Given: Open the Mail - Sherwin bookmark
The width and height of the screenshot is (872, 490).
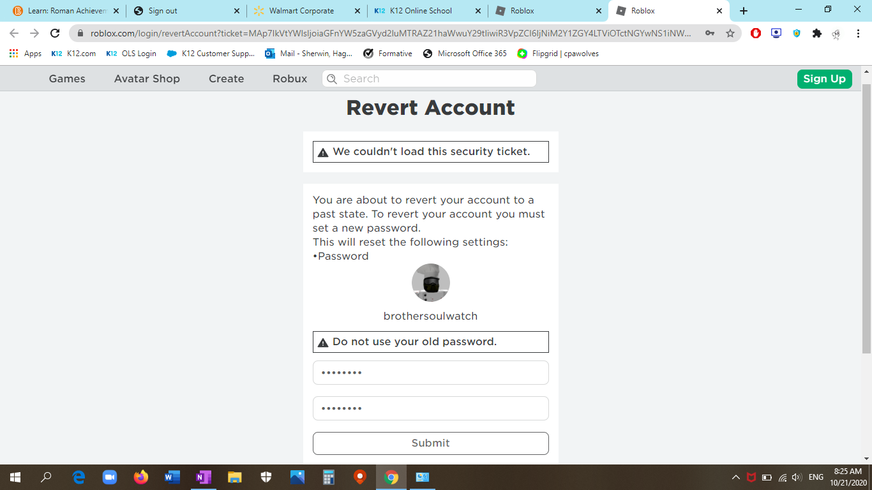Looking at the screenshot, I should tap(309, 54).
